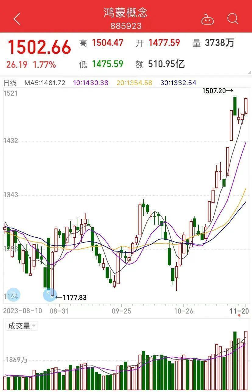
Task: Tap the large 1502.66 current price
Action: (x=40, y=47)
